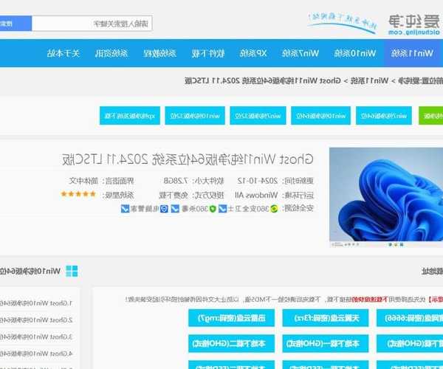Click the 360杀毒 antivirus icon
The height and width of the screenshot is (369, 443).
tap(213, 209)
